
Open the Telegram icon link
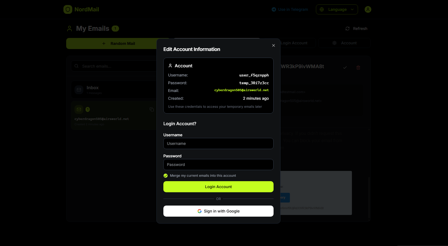point(274,9)
